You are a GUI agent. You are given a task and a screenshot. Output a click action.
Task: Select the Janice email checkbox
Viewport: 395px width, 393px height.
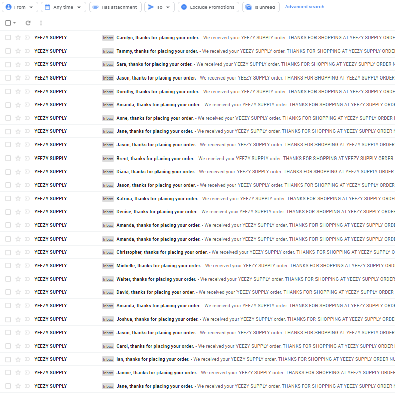(x=8, y=373)
